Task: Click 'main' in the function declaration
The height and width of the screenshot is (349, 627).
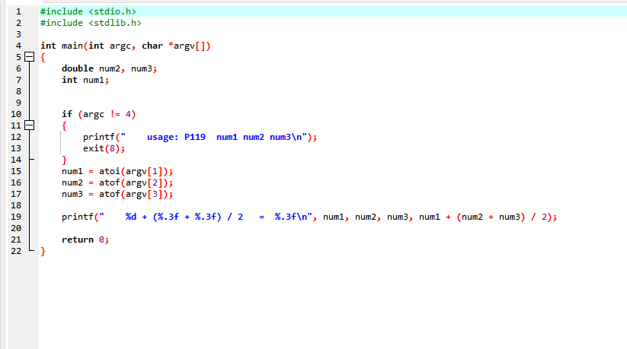Action: 72,46
